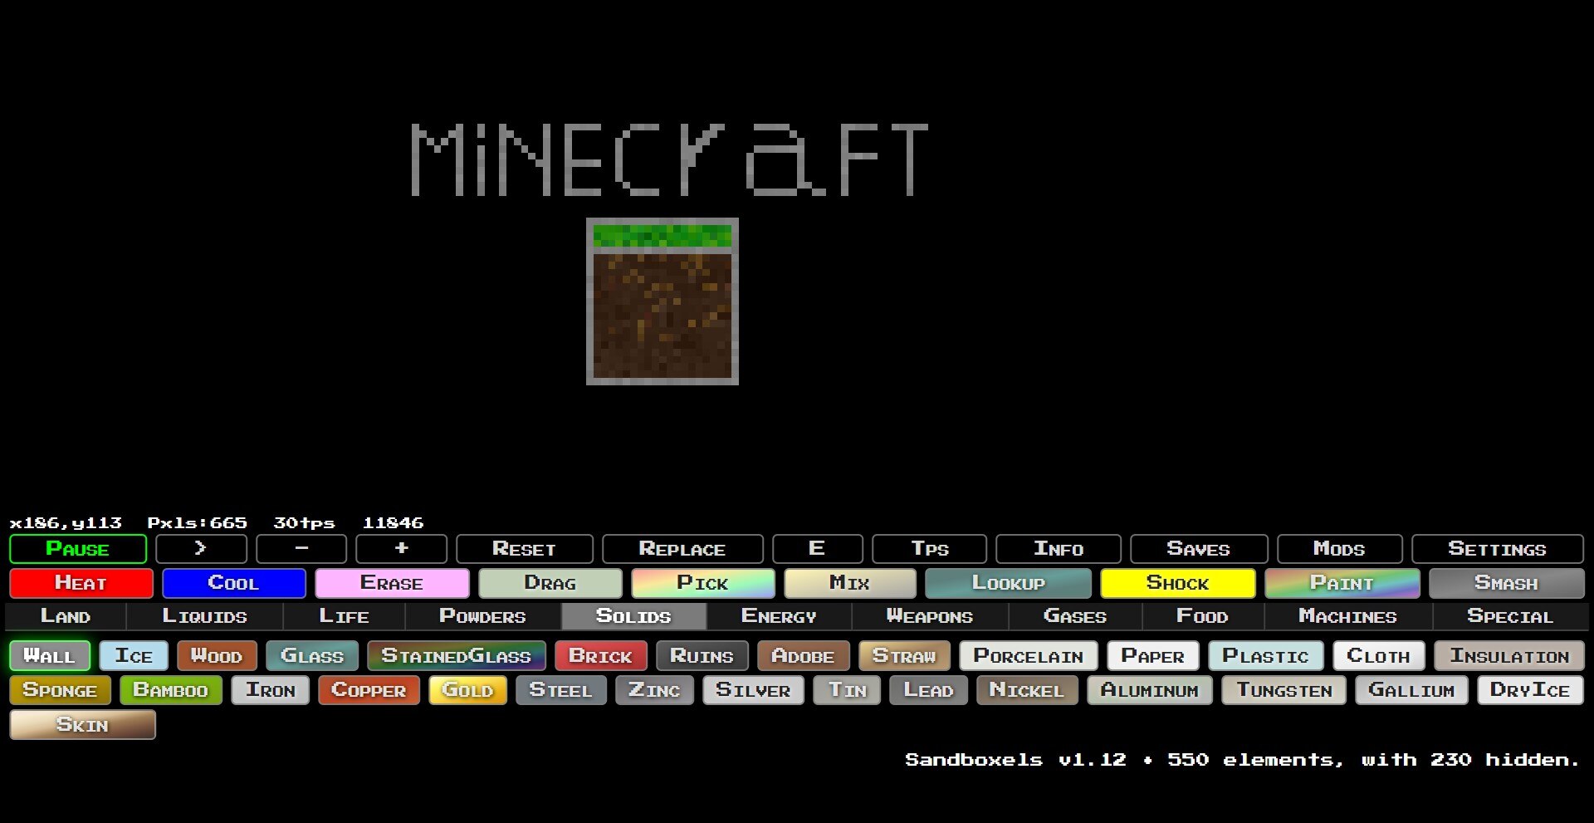This screenshot has width=1594, height=823.
Task: Select the Heat tool
Action: (x=81, y=583)
